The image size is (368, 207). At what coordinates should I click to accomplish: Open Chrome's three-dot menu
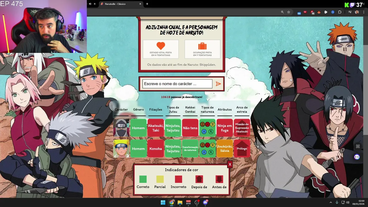click(363, 12)
